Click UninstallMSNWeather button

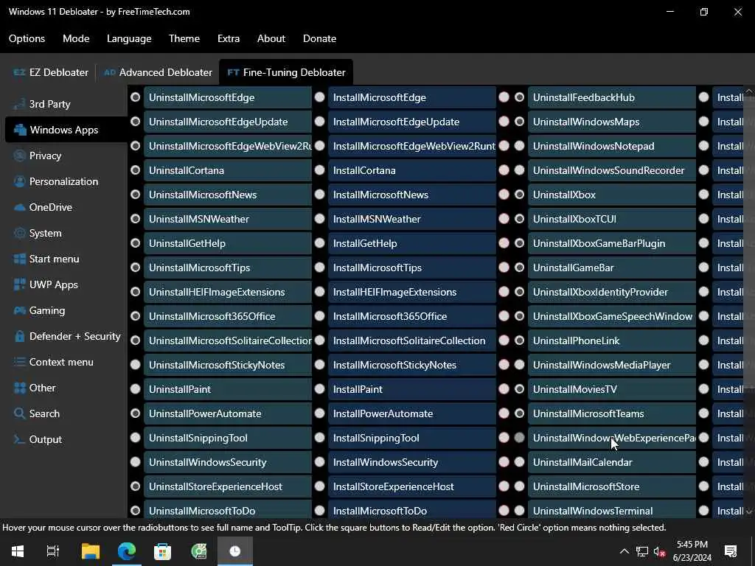click(228, 219)
